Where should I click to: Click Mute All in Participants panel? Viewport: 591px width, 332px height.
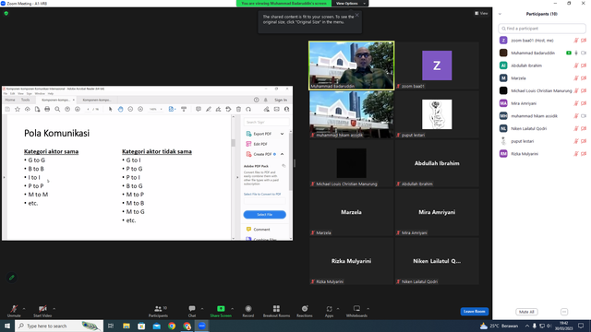click(x=526, y=312)
